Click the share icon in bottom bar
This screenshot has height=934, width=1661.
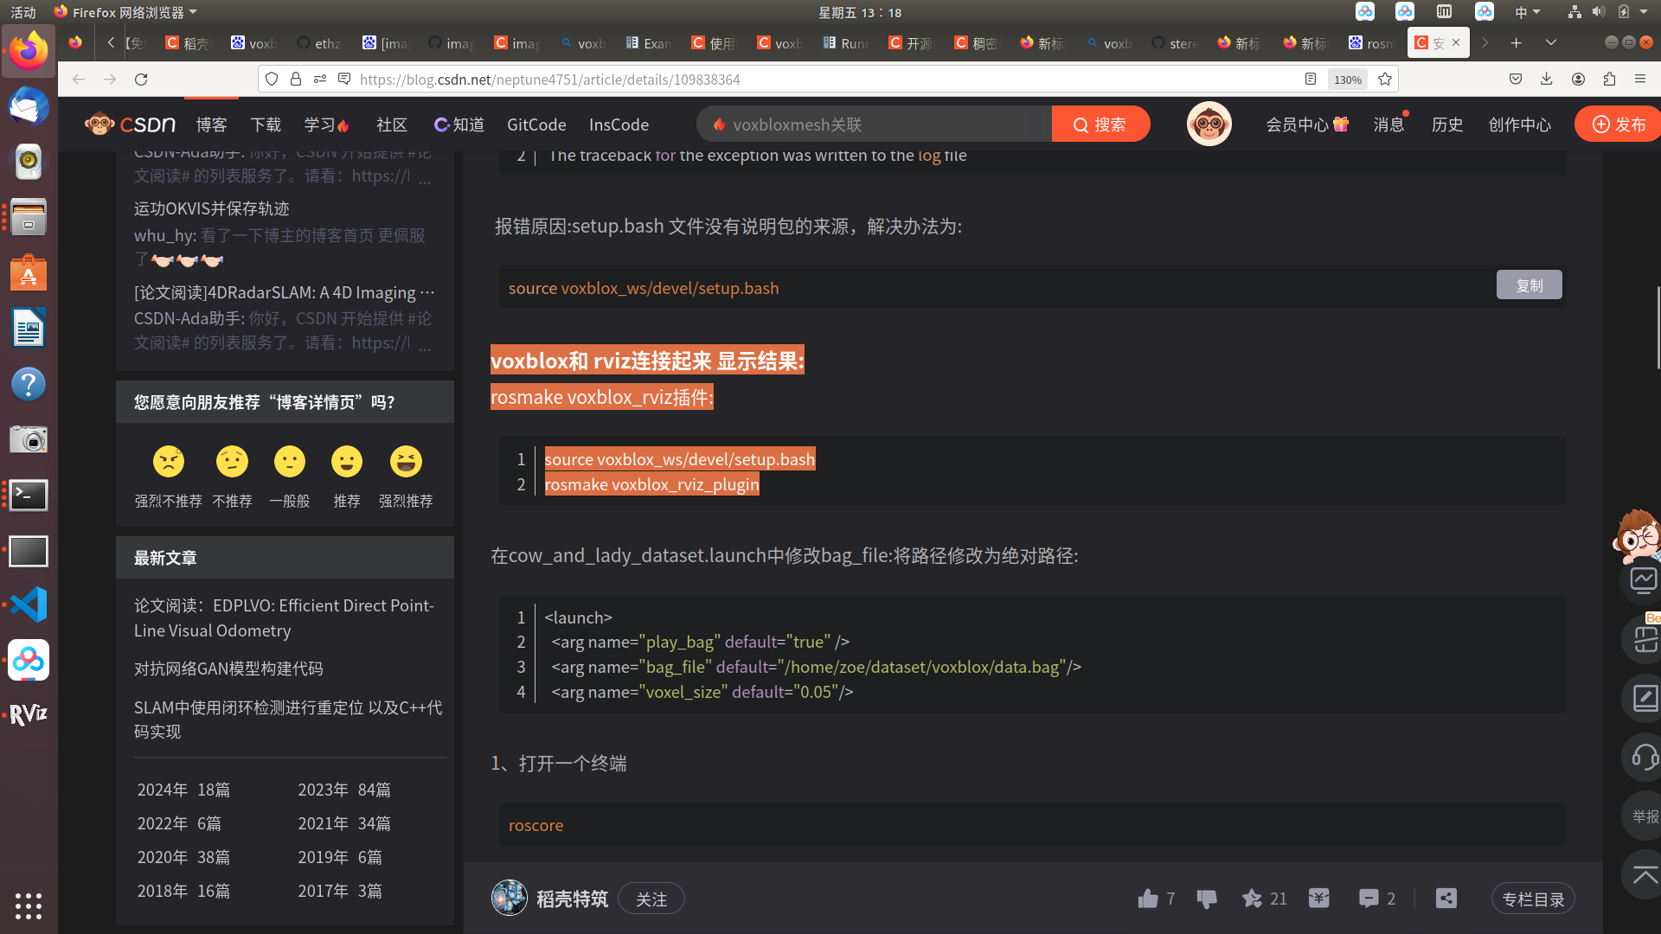click(1446, 899)
